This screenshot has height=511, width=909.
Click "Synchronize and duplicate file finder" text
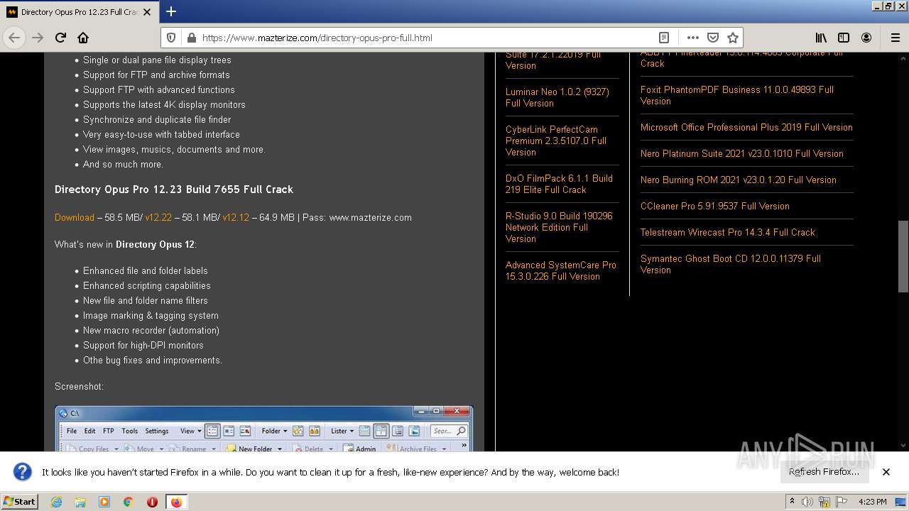point(157,120)
